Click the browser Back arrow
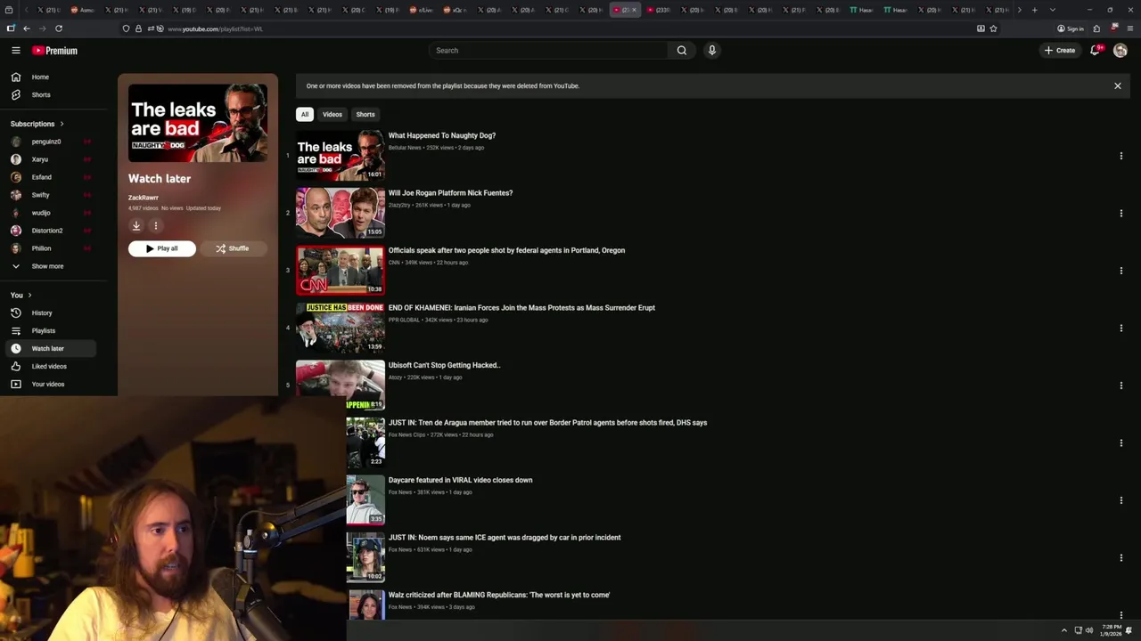 coord(27,28)
